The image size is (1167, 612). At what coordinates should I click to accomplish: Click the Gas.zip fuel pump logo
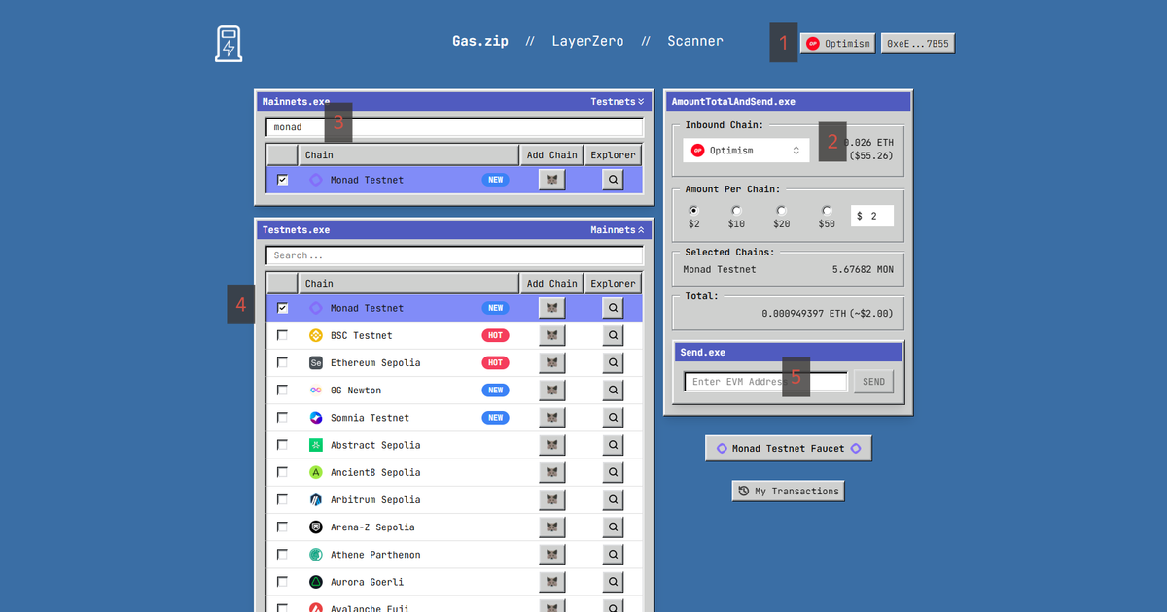229,44
